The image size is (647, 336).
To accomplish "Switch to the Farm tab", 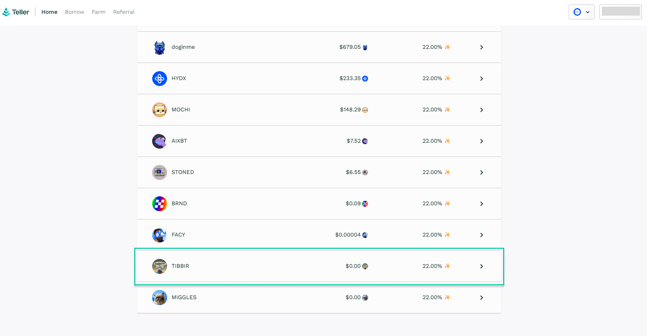I will pyautogui.click(x=98, y=12).
